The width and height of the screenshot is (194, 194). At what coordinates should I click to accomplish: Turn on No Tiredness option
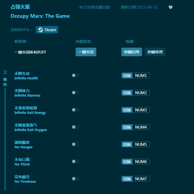point(76,179)
